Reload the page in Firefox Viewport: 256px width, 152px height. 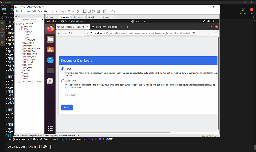pos(71,33)
